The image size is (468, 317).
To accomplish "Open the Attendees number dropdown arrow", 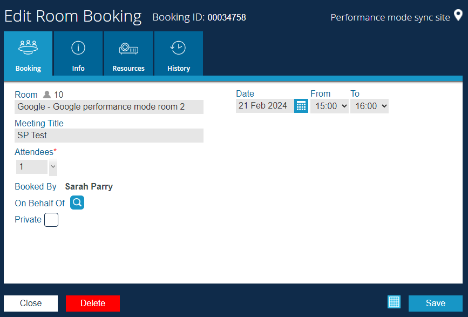I will coord(53,166).
